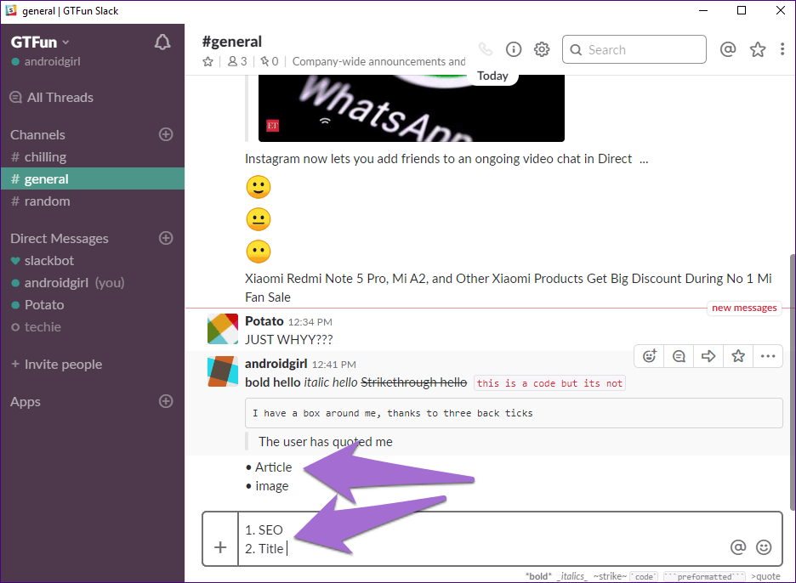The image size is (796, 583).
Task: Click the Channels heading in the sidebar
Action: coord(37,135)
